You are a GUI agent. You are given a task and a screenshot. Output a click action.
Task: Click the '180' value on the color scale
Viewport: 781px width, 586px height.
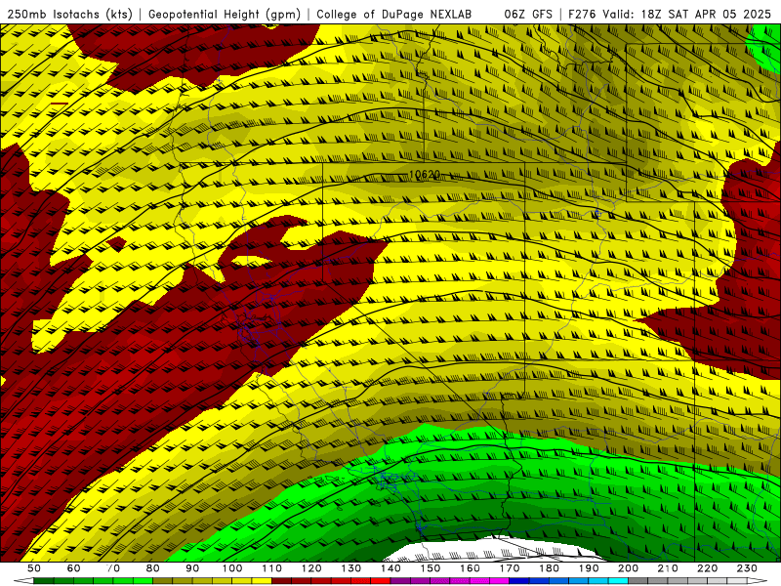pos(549,568)
